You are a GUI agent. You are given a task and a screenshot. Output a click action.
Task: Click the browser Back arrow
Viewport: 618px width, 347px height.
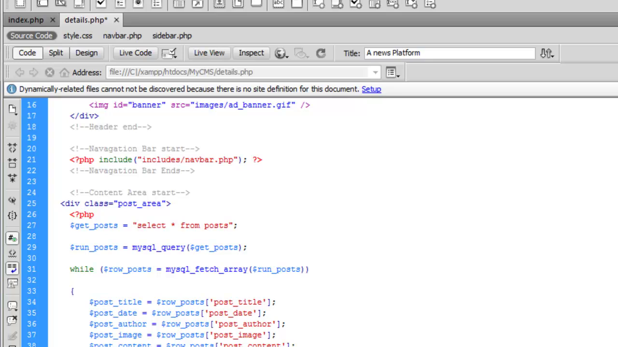[x=20, y=72]
